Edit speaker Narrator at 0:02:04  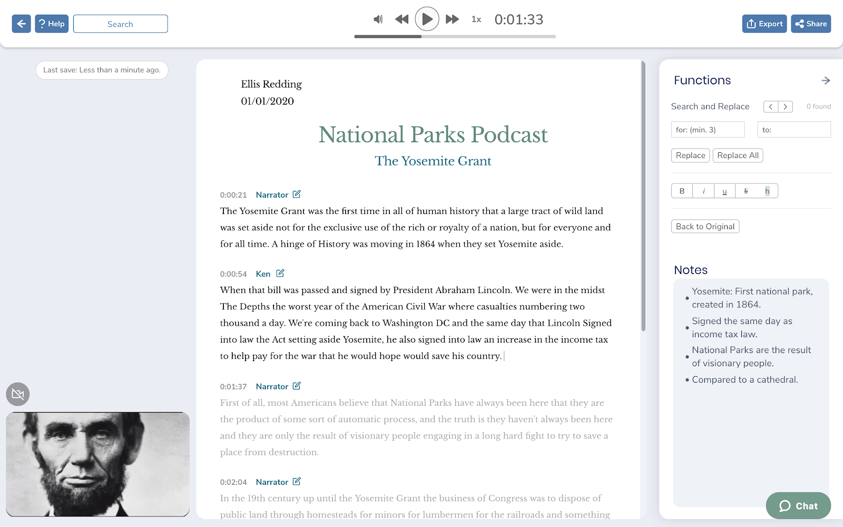(297, 482)
